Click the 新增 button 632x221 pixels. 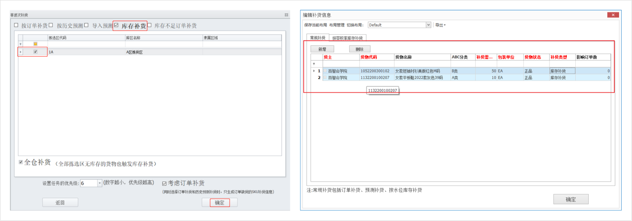(322, 49)
